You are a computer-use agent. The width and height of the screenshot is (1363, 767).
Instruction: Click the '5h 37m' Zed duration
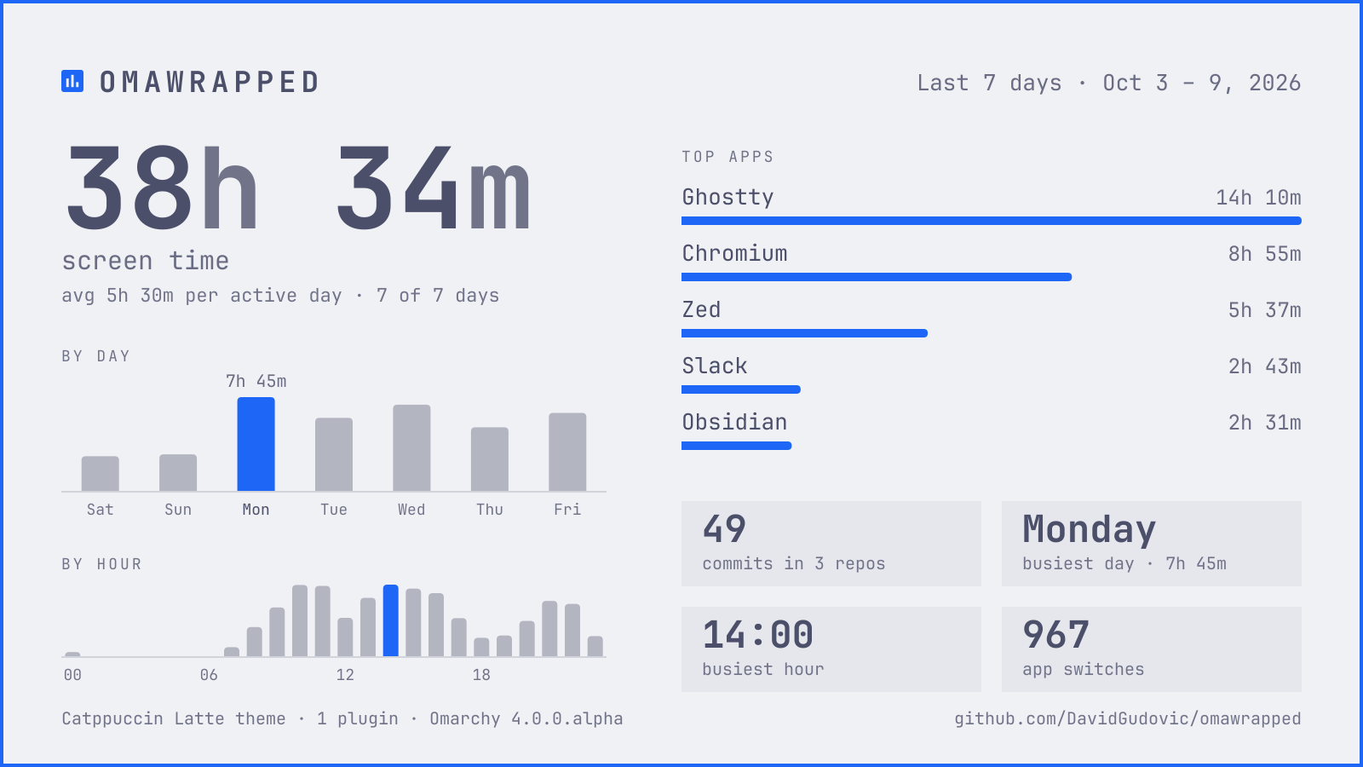click(1264, 310)
